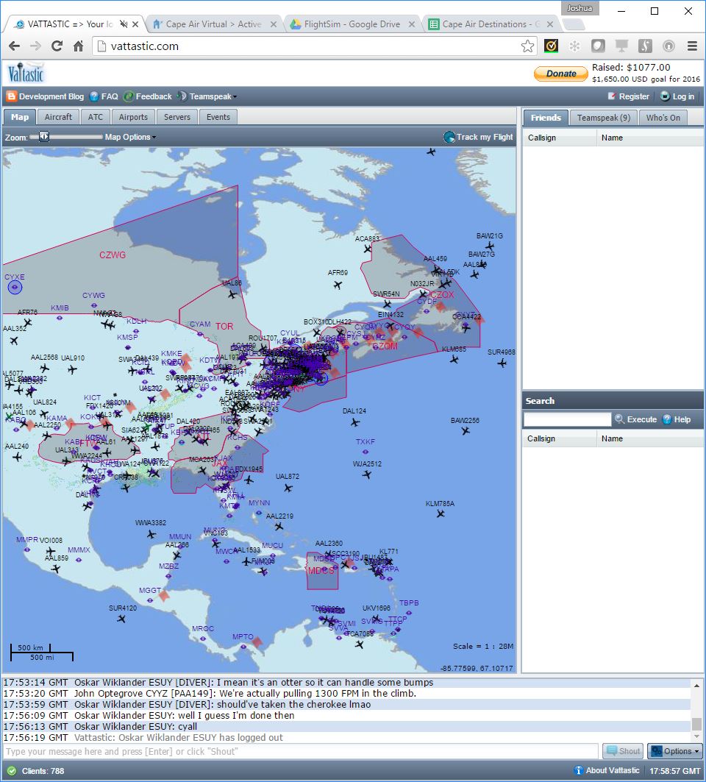Screen dimensions: 706x782
Task: Click aircraft BAW2256 on the map
Action: point(466,430)
